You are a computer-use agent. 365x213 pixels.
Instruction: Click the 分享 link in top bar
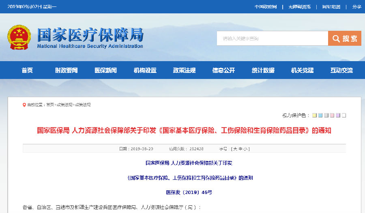point(356,7)
